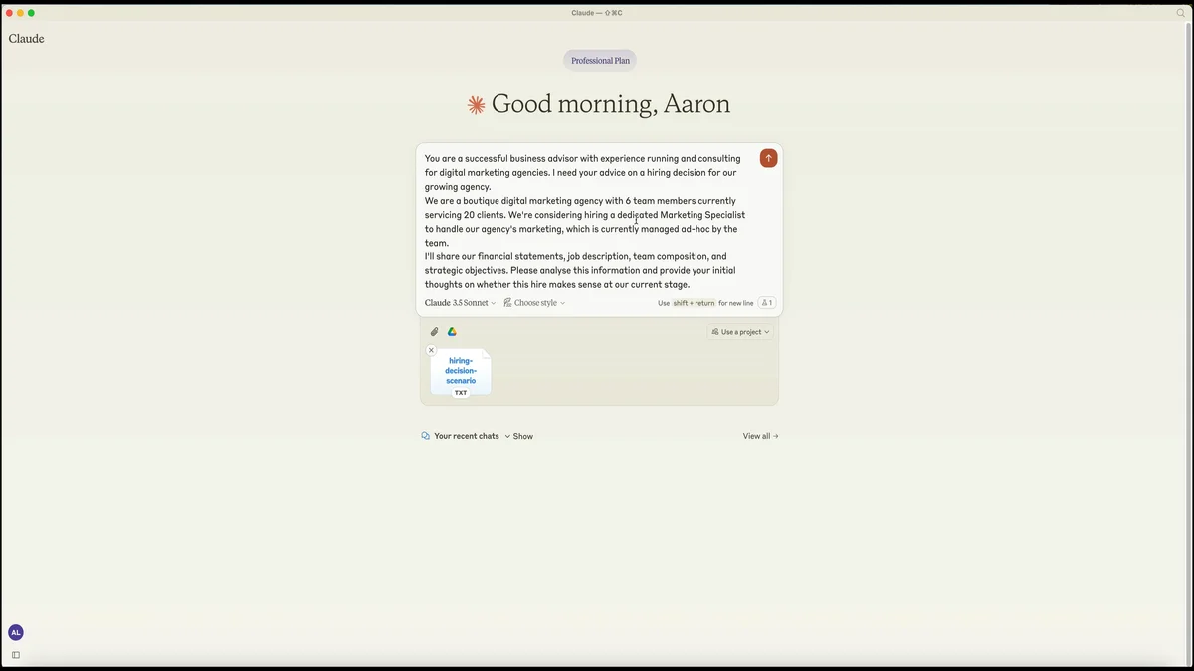The width and height of the screenshot is (1194, 671).
Task: Click the orange Claude starburst logo
Action: point(477,104)
